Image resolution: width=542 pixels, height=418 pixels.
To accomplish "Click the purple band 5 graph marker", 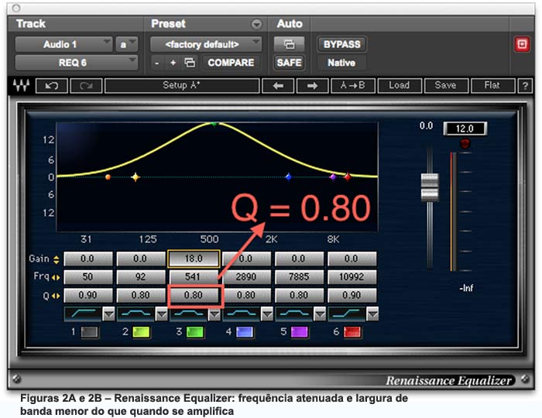I will (332, 176).
